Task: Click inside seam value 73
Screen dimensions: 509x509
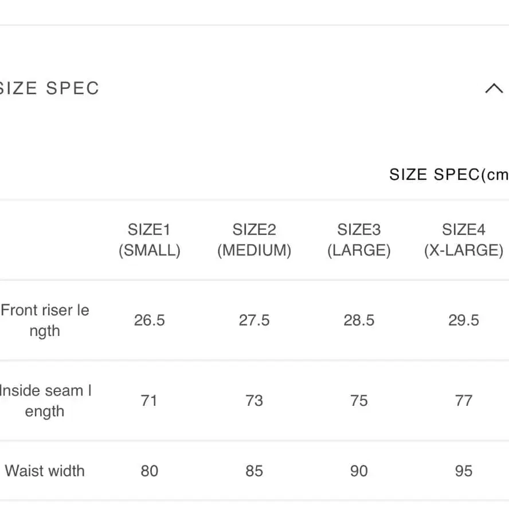Action: [x=254, y=401]
